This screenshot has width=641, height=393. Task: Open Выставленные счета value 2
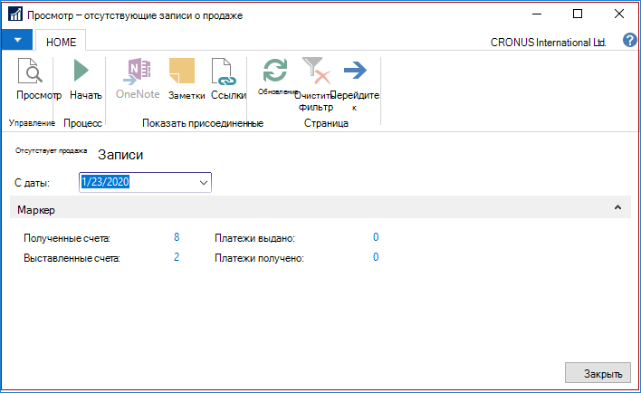177,257
